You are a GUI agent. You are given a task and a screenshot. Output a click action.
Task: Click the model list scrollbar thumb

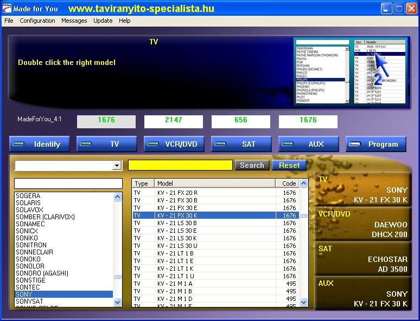(x=303, y=215)
